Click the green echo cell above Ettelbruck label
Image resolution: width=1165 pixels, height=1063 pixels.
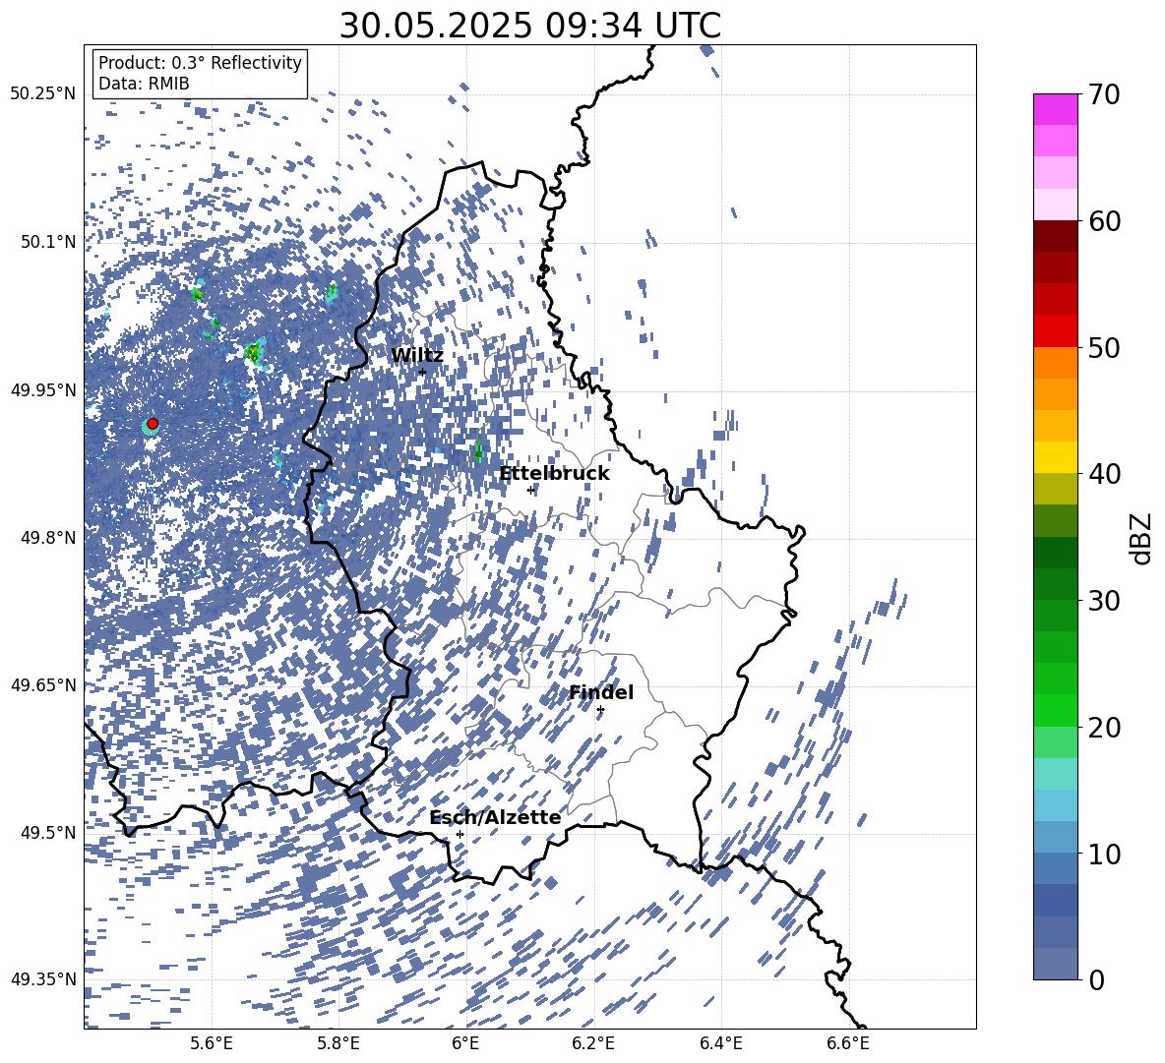click(x=478, y=450)
